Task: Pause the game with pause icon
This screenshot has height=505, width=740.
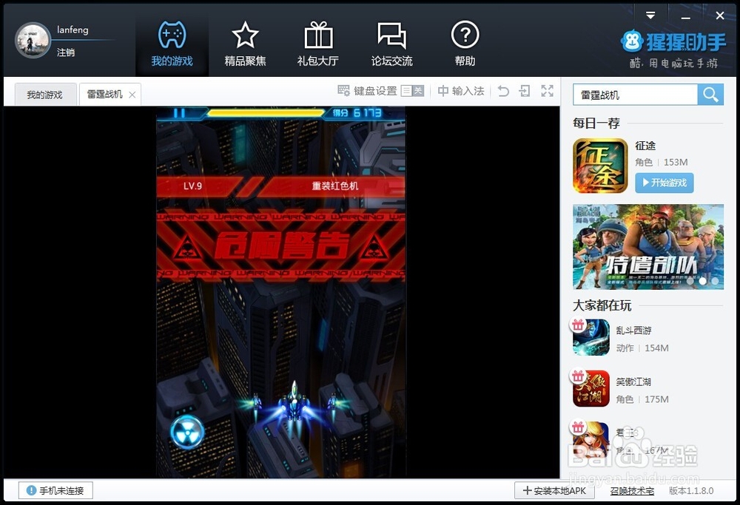Action: [179, 112]
